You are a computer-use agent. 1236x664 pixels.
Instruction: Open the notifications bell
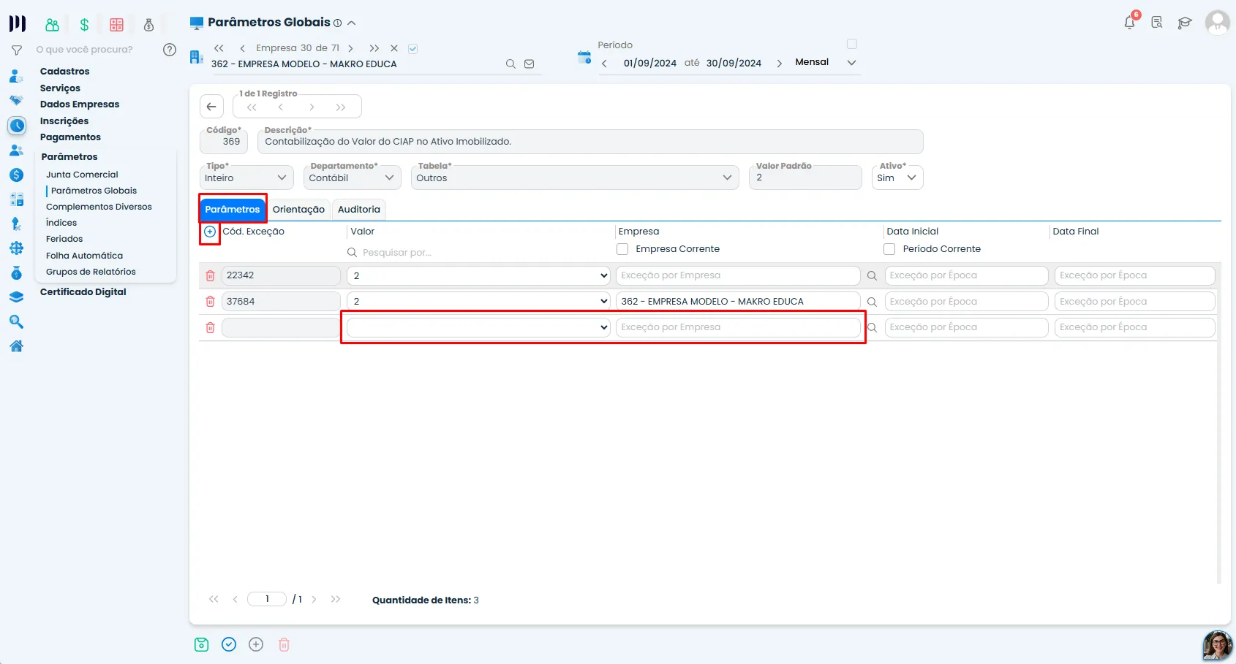1130,23
